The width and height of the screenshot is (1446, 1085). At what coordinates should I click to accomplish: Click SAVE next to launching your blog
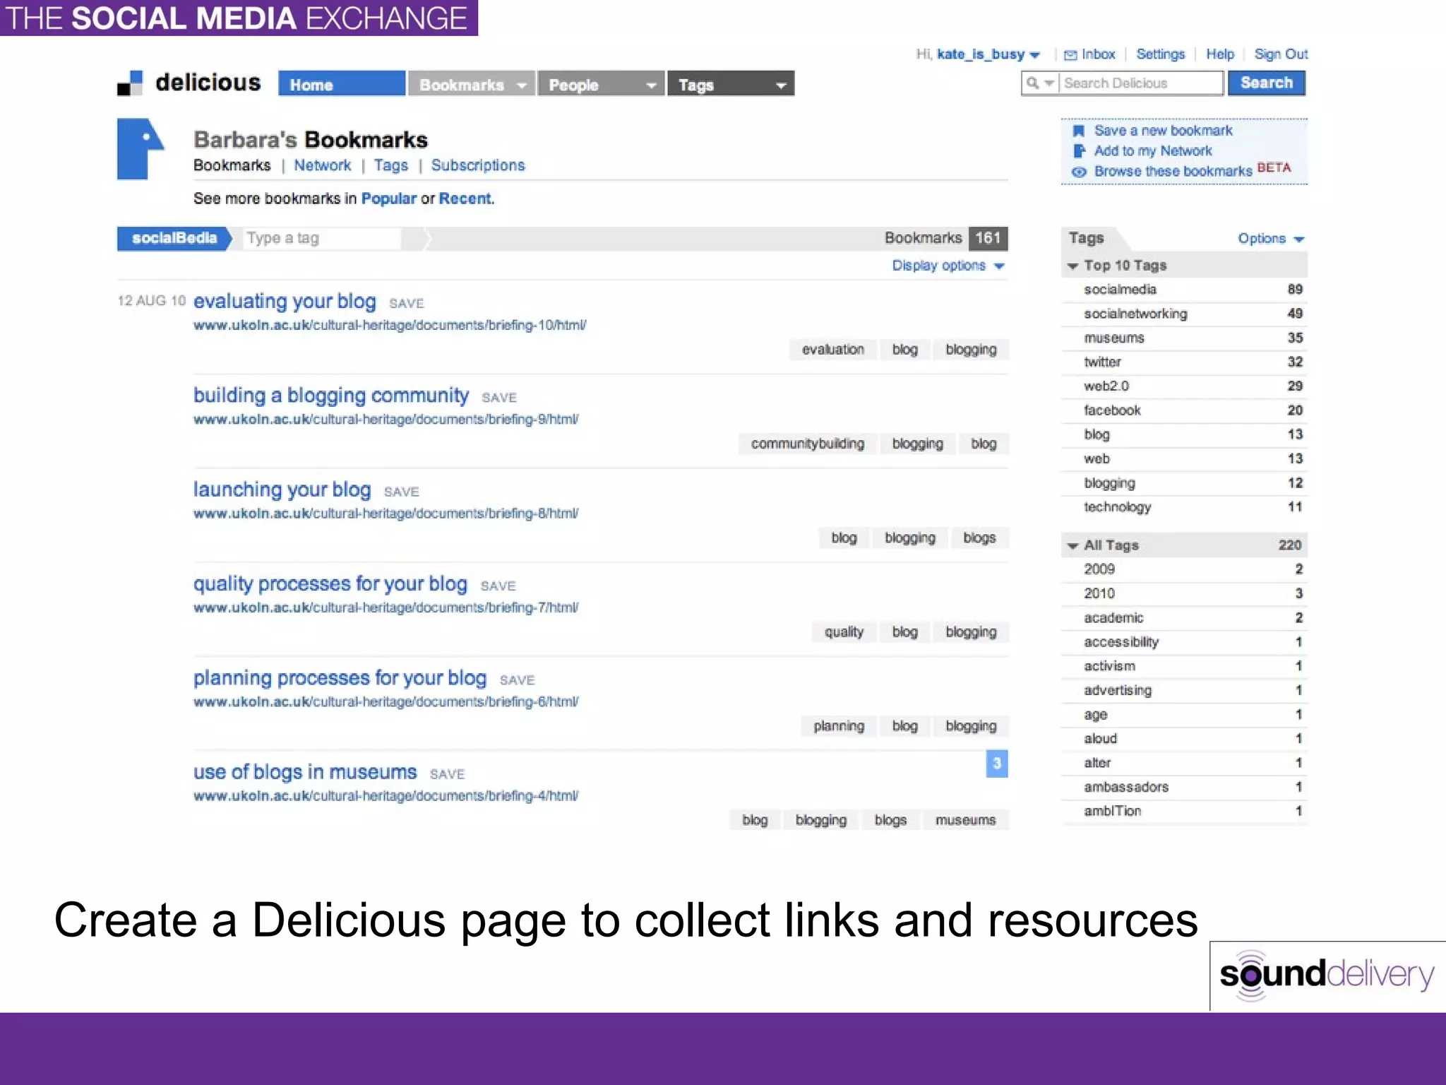point(401,492)
